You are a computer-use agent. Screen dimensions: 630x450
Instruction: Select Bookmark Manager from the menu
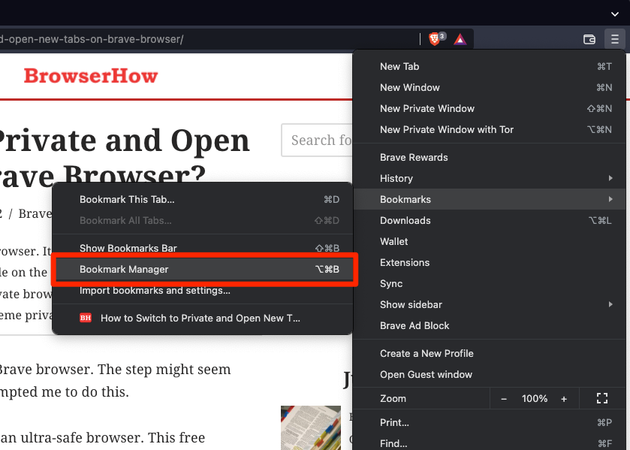(123, 269)
